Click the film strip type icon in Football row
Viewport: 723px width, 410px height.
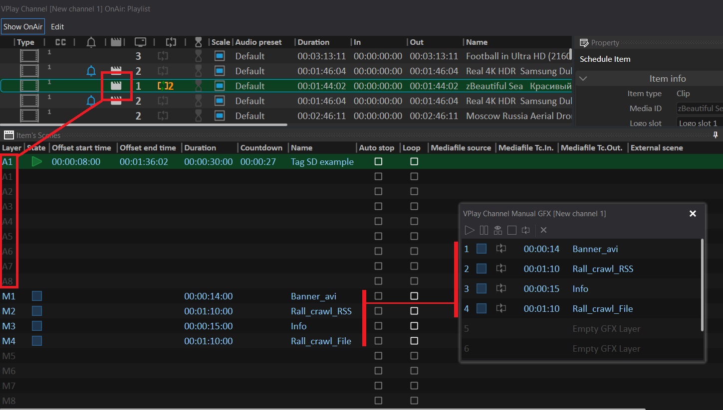pos(29,56)
